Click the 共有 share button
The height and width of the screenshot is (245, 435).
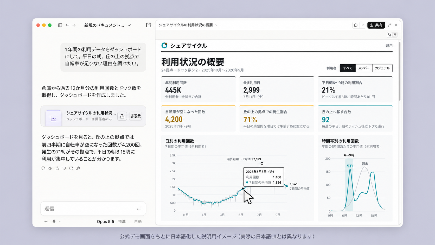click(x=376, y=25)
